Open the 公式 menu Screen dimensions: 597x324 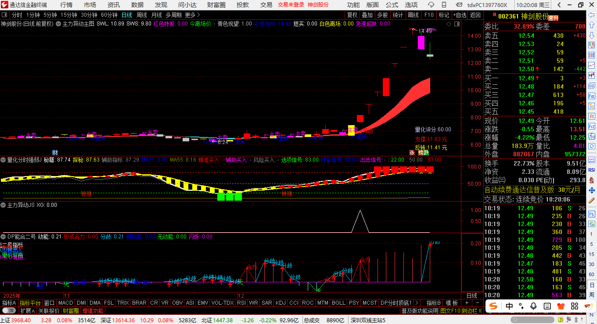[392, 5]
